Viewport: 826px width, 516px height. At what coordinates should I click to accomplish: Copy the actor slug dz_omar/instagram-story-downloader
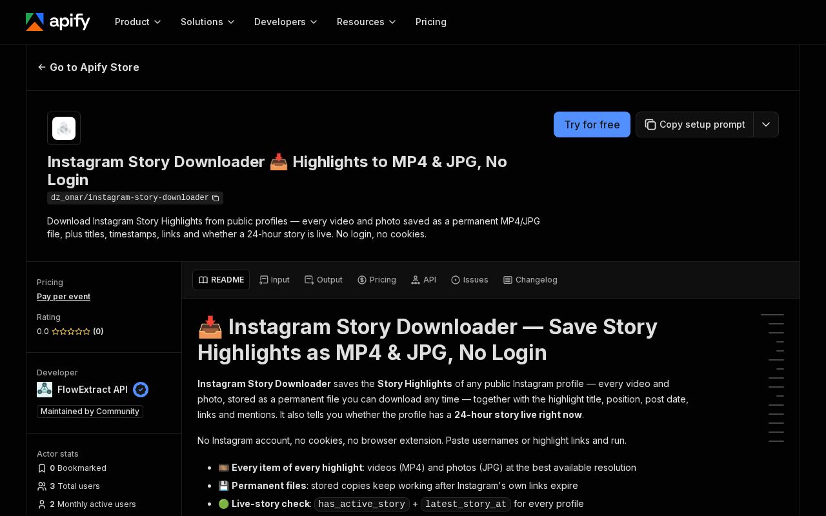click(x=216, y=198)
